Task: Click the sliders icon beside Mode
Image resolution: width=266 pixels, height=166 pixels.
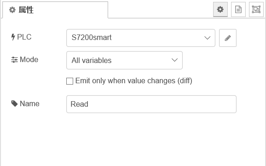Action: 14,60
